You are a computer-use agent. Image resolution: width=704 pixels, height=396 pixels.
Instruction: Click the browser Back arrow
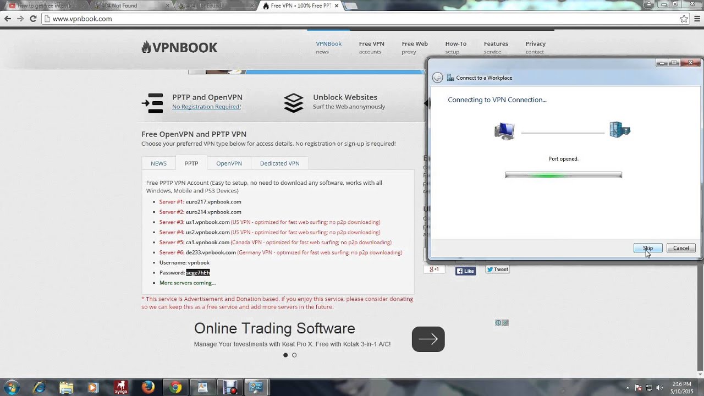point(8,19)
